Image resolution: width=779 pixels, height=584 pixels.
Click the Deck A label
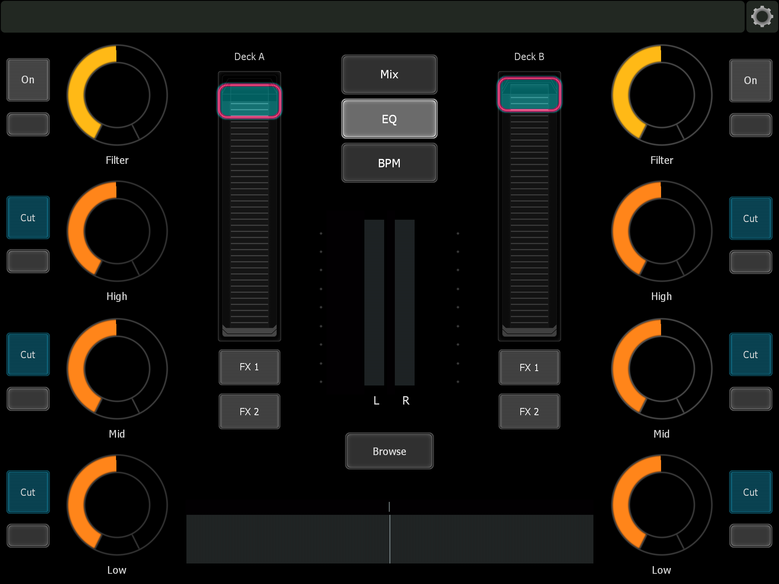click(x=250, y=57)
